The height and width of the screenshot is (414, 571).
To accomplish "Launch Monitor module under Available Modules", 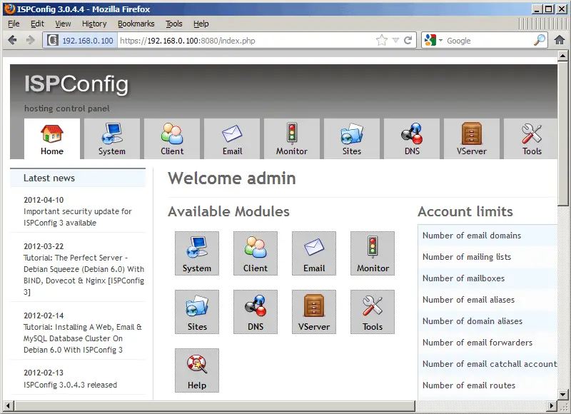I will click(x=373, y=253).
